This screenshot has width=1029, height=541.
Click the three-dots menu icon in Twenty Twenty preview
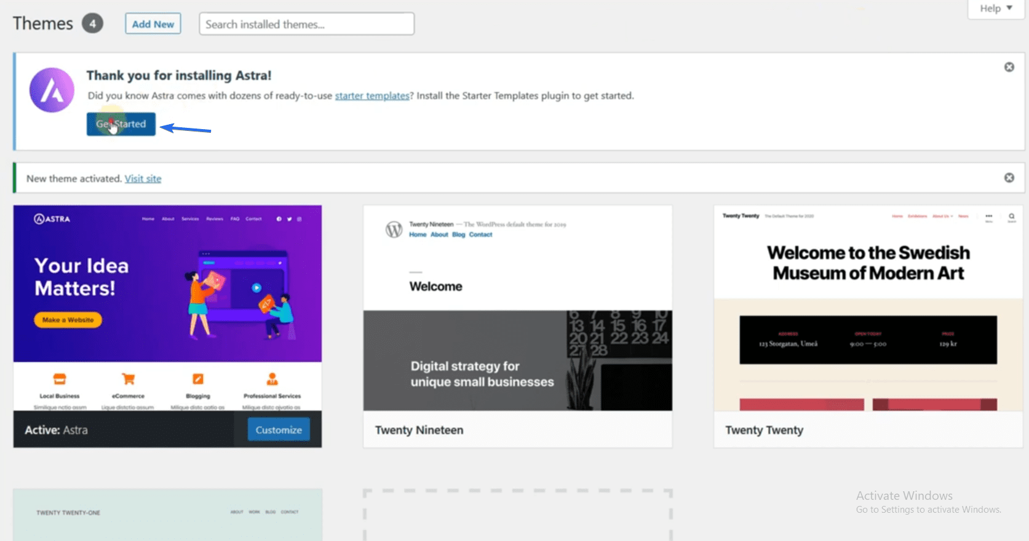point(988,217)
